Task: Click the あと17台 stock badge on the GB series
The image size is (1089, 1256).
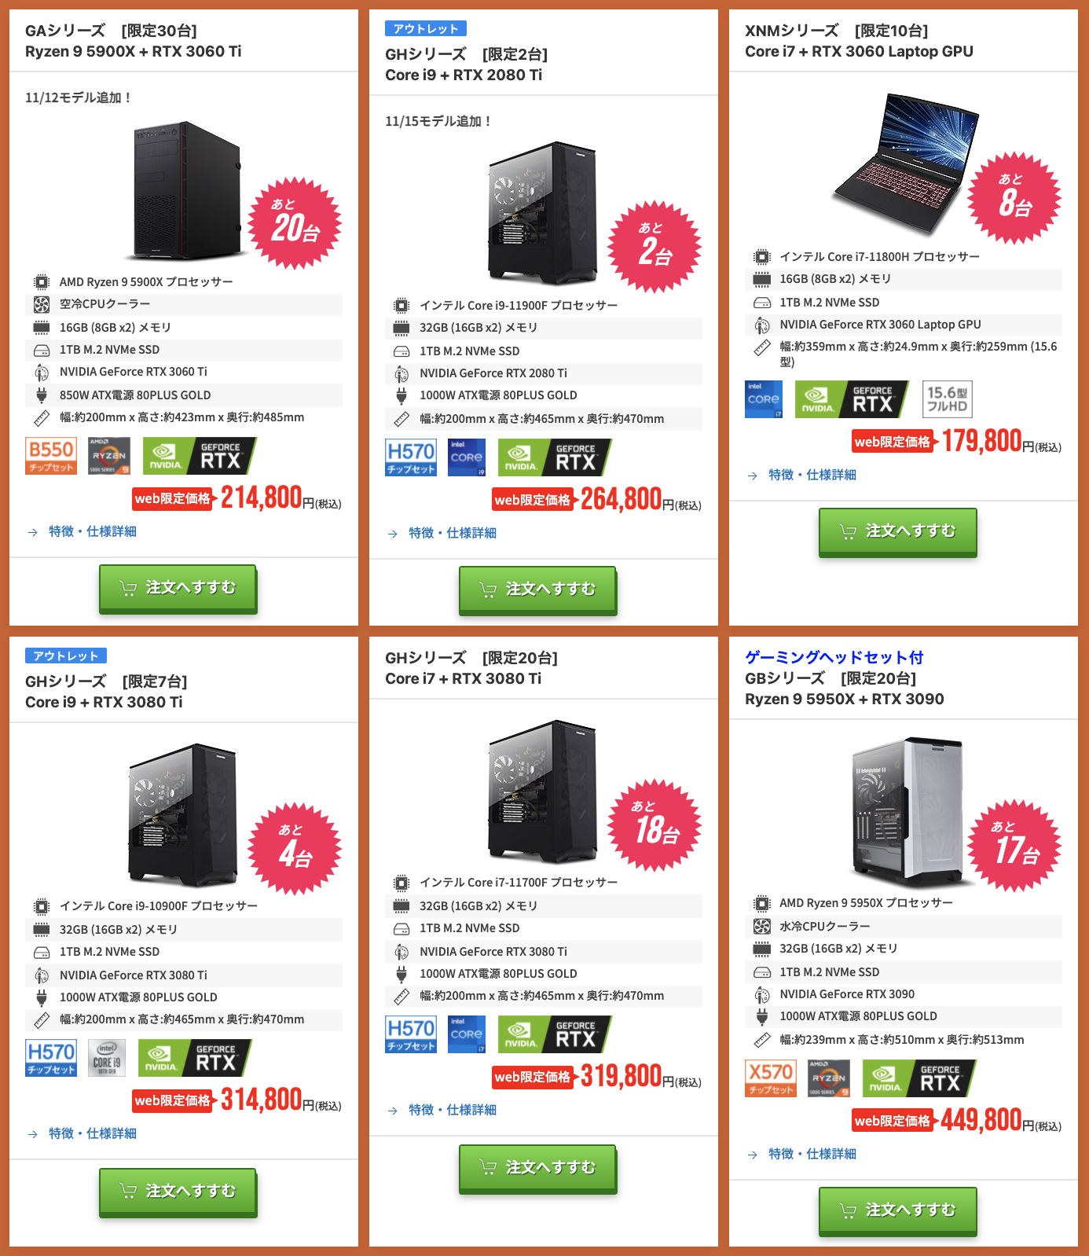Action: point(1014,846)
